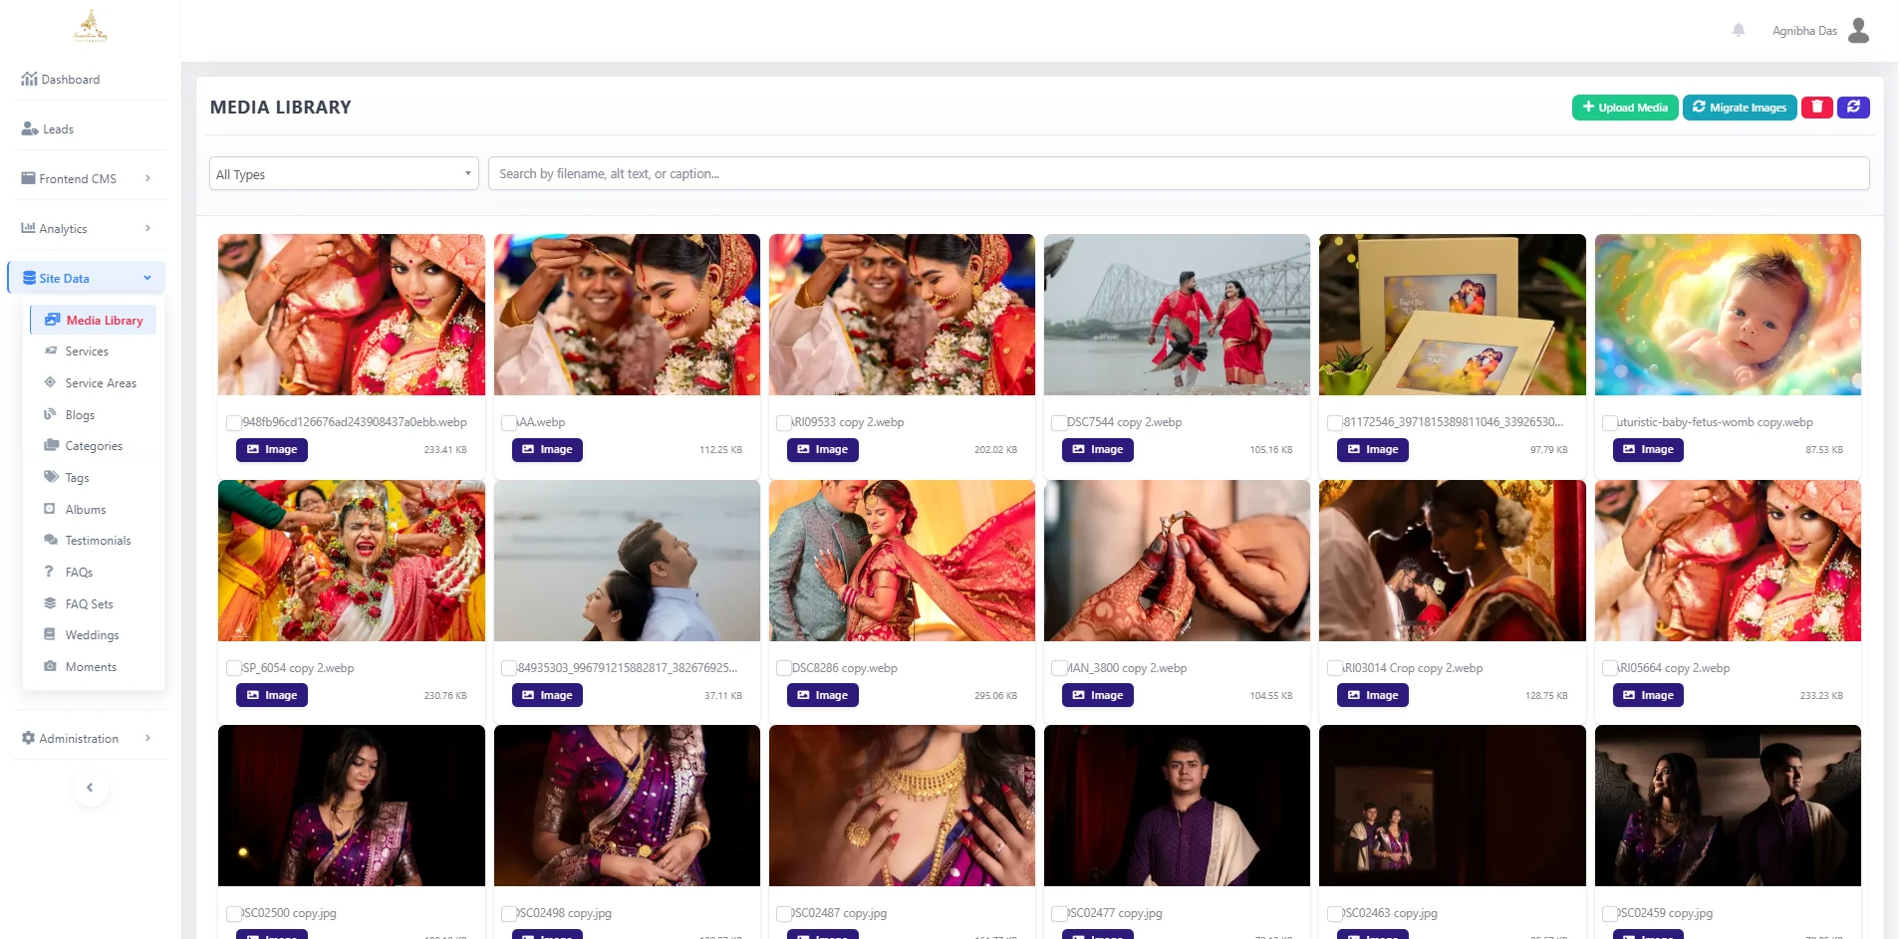The width and height of the screenshot is (1900, 939).
Task: Collapse sidebar using the left arrow button
Action: 90,788
